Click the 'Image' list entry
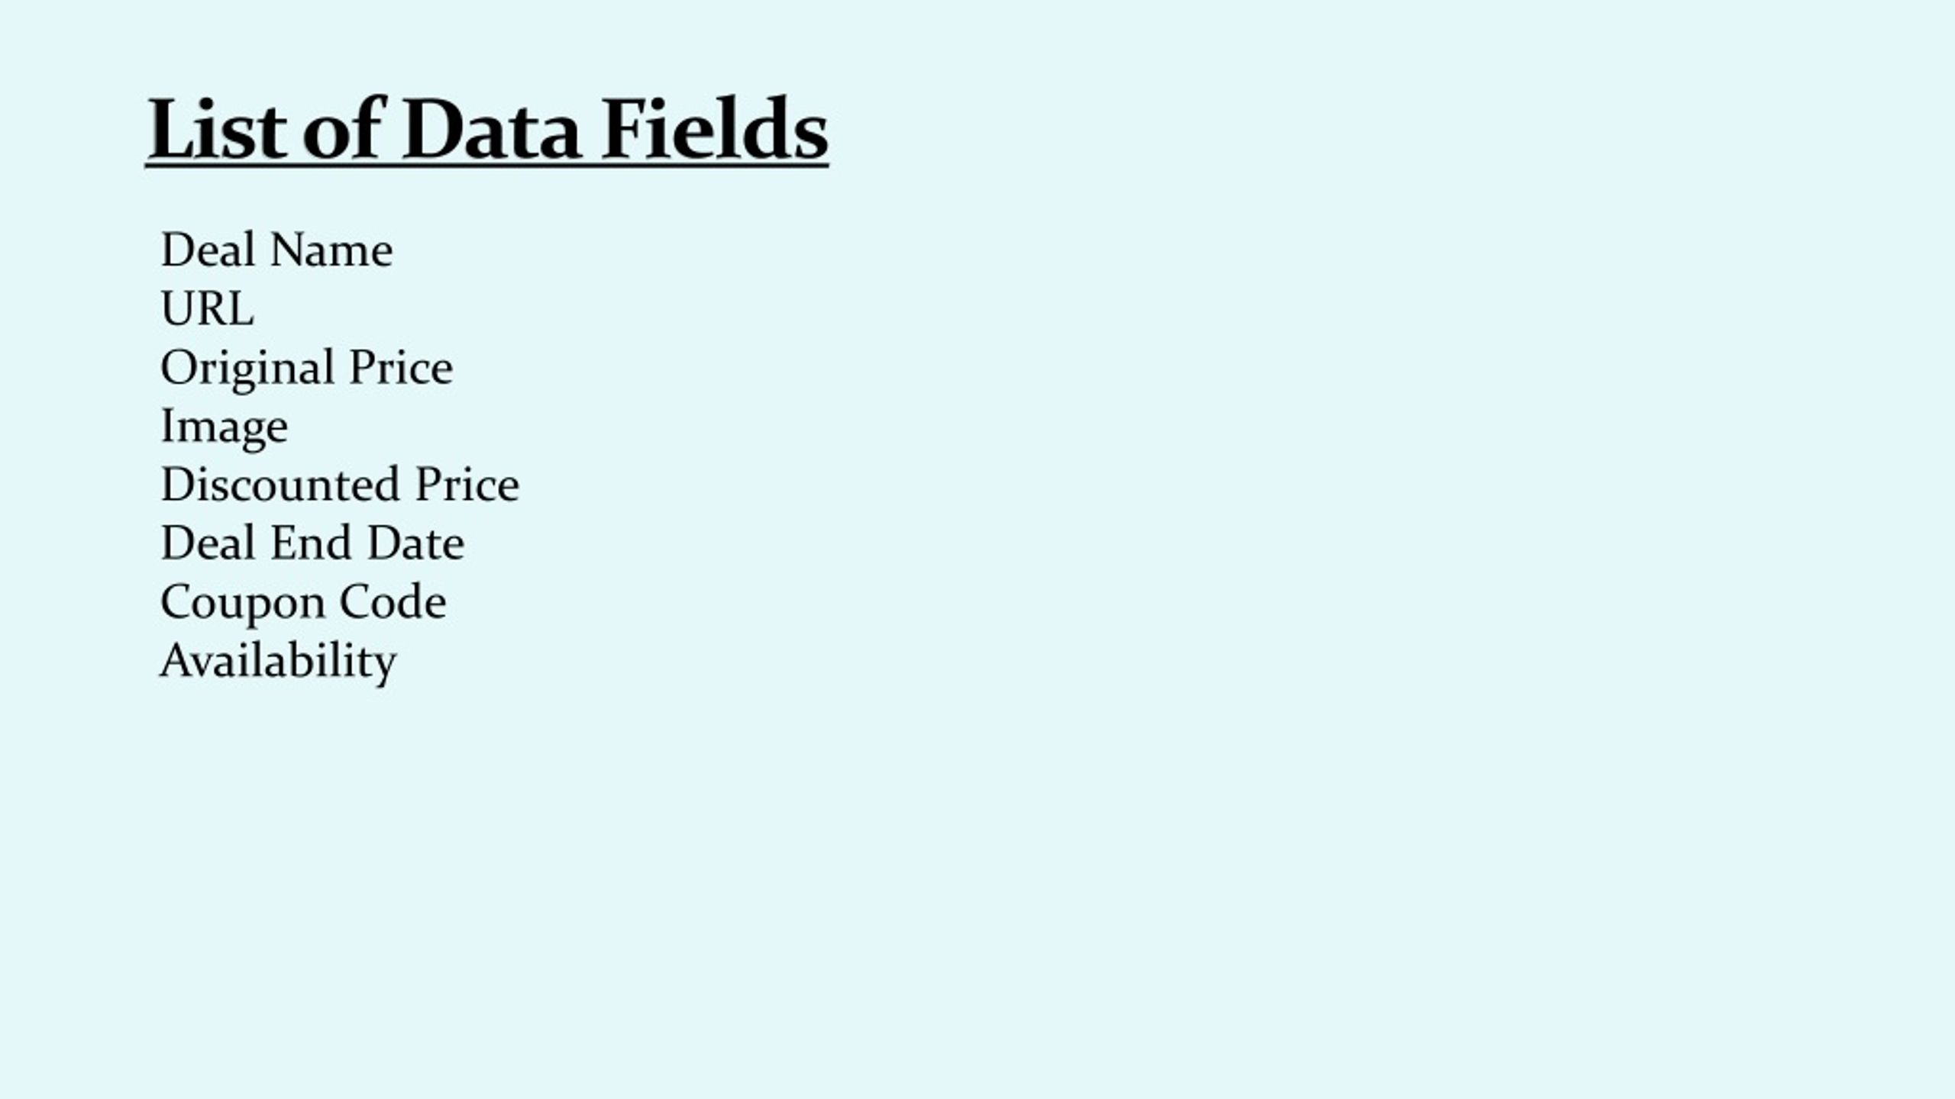 pos(224,427)
